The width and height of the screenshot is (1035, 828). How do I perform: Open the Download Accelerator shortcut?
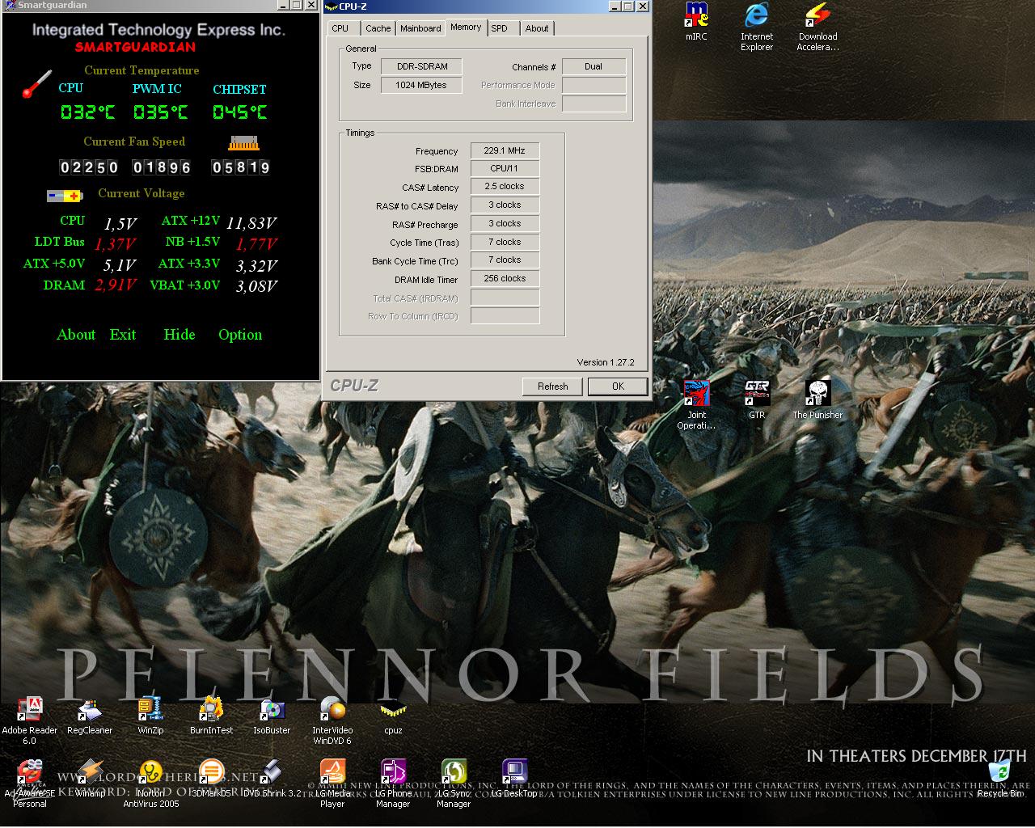[817, 27]
